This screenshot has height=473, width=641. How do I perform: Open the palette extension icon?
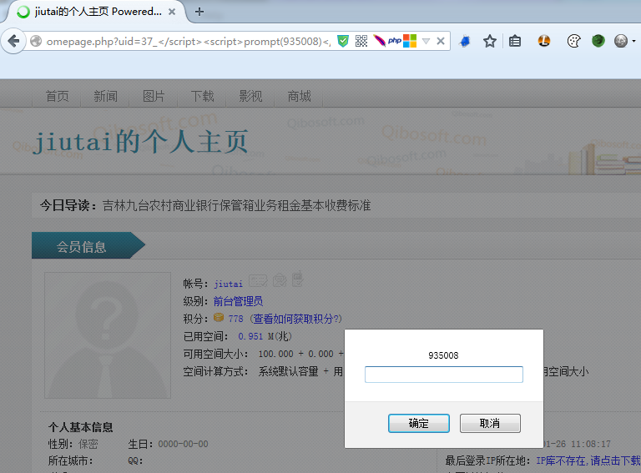573,41
